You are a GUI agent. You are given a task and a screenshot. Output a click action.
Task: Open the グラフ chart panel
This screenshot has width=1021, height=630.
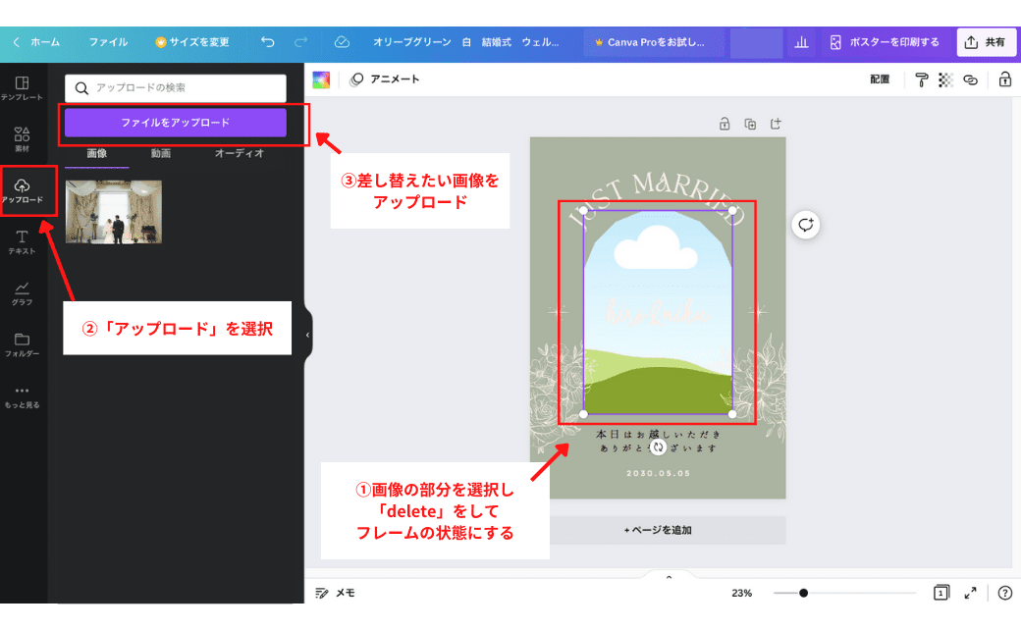tap(22, 292)
